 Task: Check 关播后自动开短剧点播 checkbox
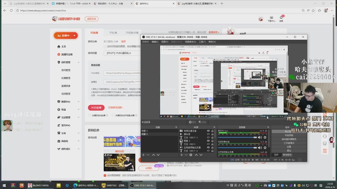click(x=113, y=115)
